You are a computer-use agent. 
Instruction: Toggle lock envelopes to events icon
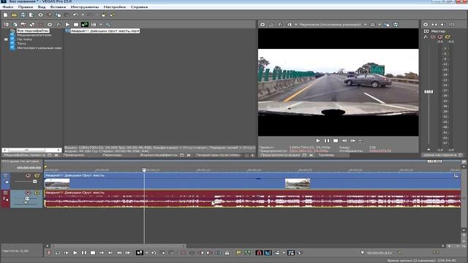(291, 253)
